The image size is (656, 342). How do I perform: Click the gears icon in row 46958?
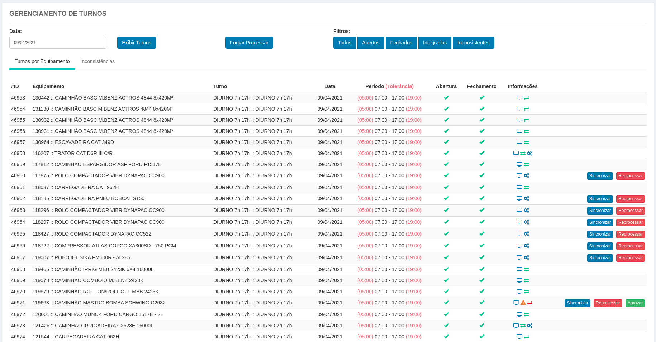tap(530, 153)
